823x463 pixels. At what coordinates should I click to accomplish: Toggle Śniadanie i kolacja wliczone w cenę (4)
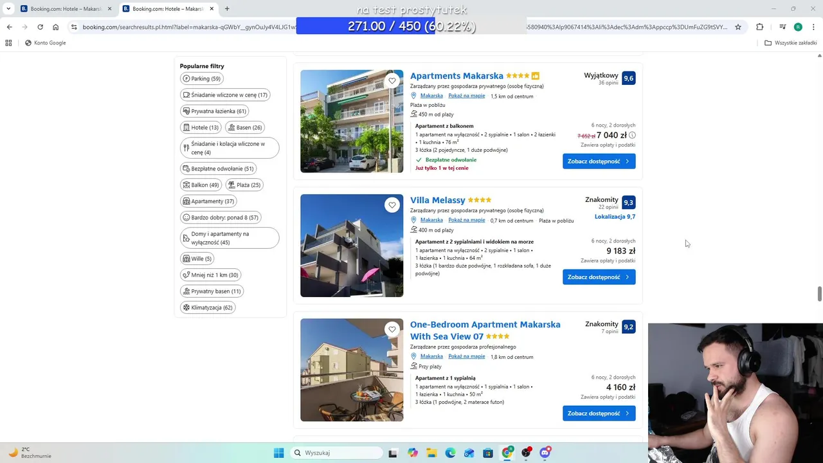pos(230,148)
